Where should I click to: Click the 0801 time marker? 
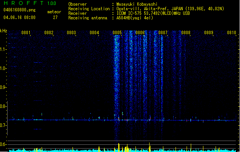(26, 33)
